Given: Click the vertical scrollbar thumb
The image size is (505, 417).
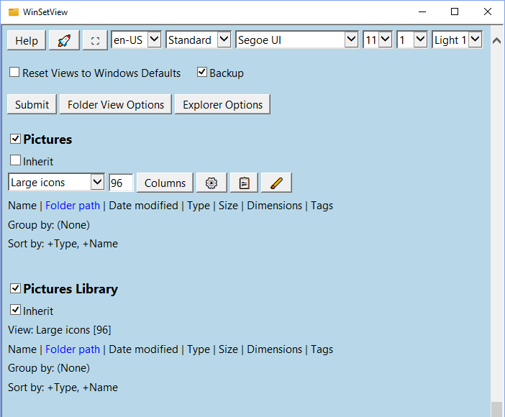Looking at the screenshot, I should pyautogui.click(x=496, y=409).
